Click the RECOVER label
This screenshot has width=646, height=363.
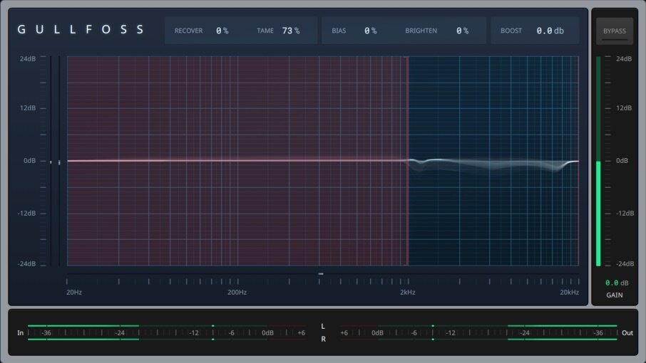coord(188,31)
